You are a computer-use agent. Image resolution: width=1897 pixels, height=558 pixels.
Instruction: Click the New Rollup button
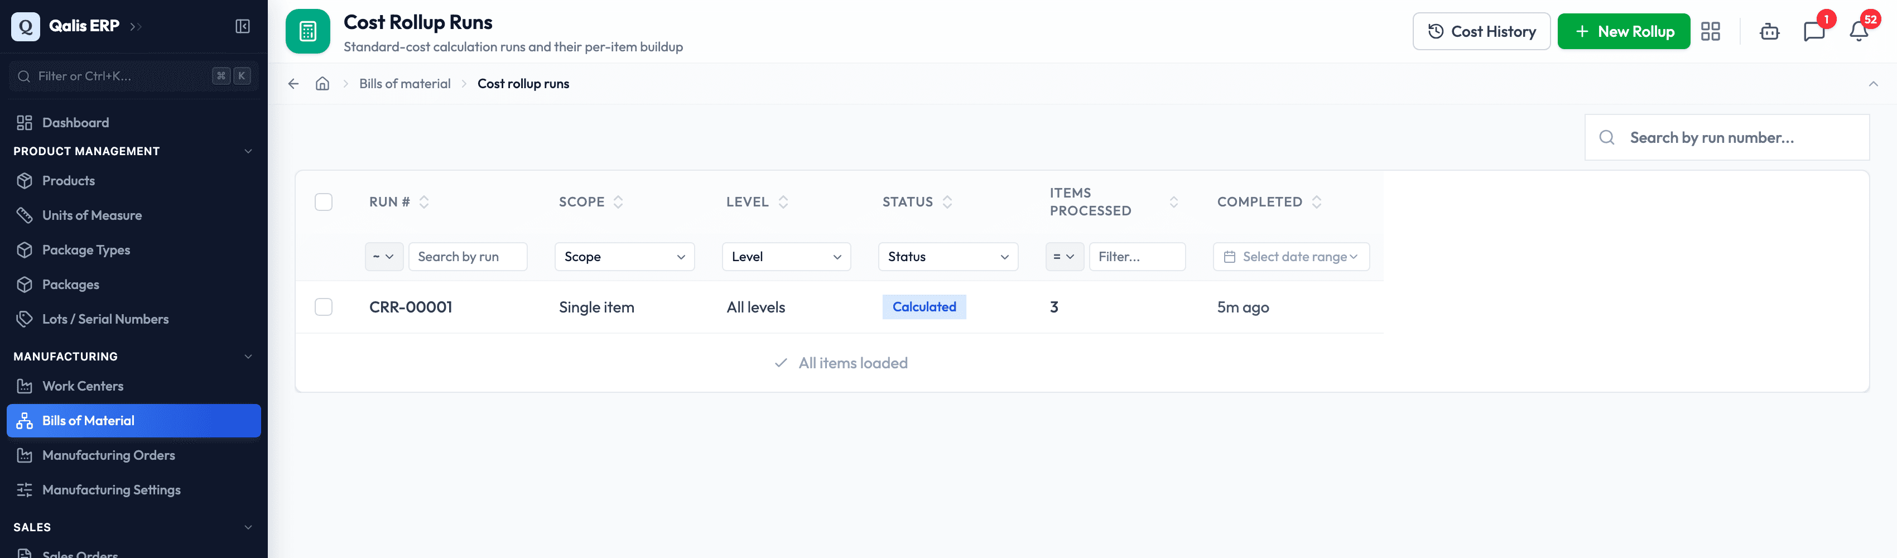tap(1623, 32)
